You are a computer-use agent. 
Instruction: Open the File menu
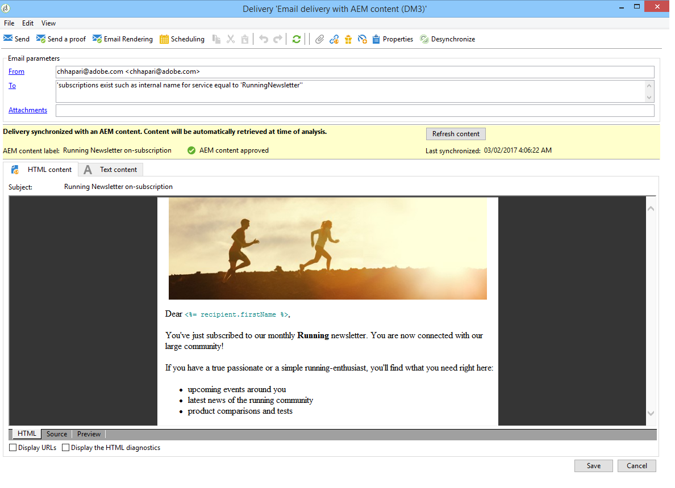[9, 23]
